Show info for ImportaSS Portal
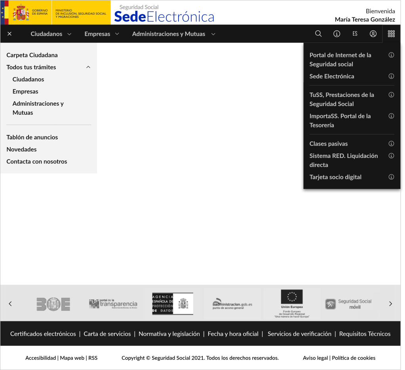This screenshot has width=405, height=370. pyautogui.click(x=391, y=116)
